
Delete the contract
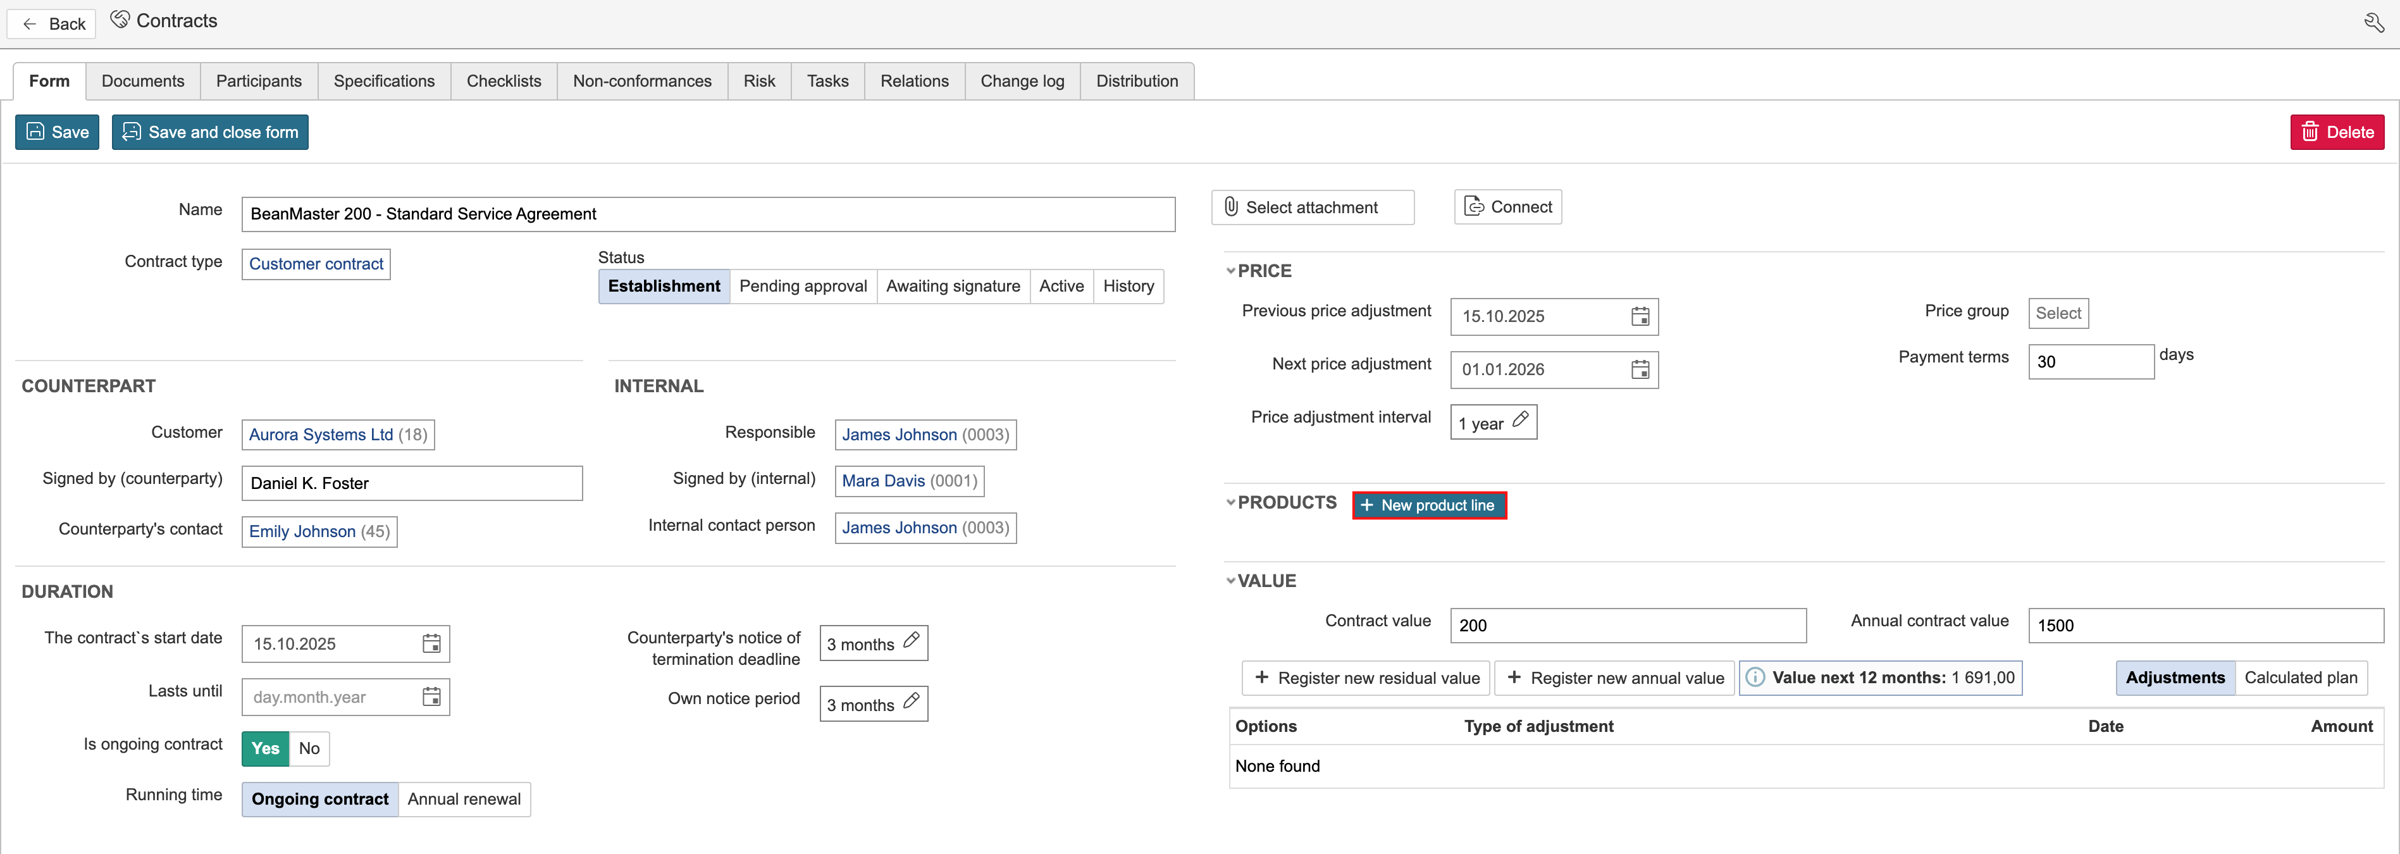(2337, 132)
